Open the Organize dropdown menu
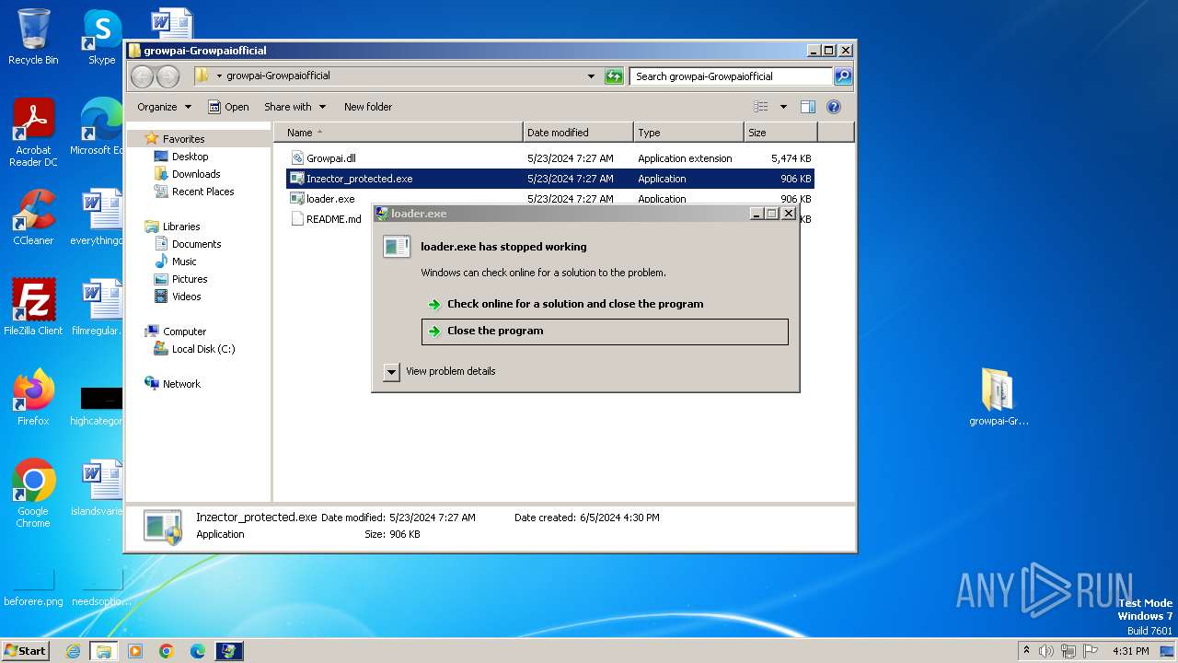1178x663 pixels. pyautogui.click(x=164, y=107)
